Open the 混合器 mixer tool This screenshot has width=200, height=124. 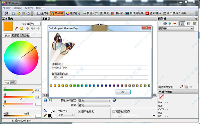(117, 13)
